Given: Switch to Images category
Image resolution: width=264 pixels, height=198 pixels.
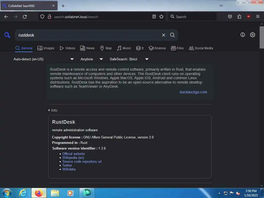Looking at the screenshot, I should coord(46,48).
